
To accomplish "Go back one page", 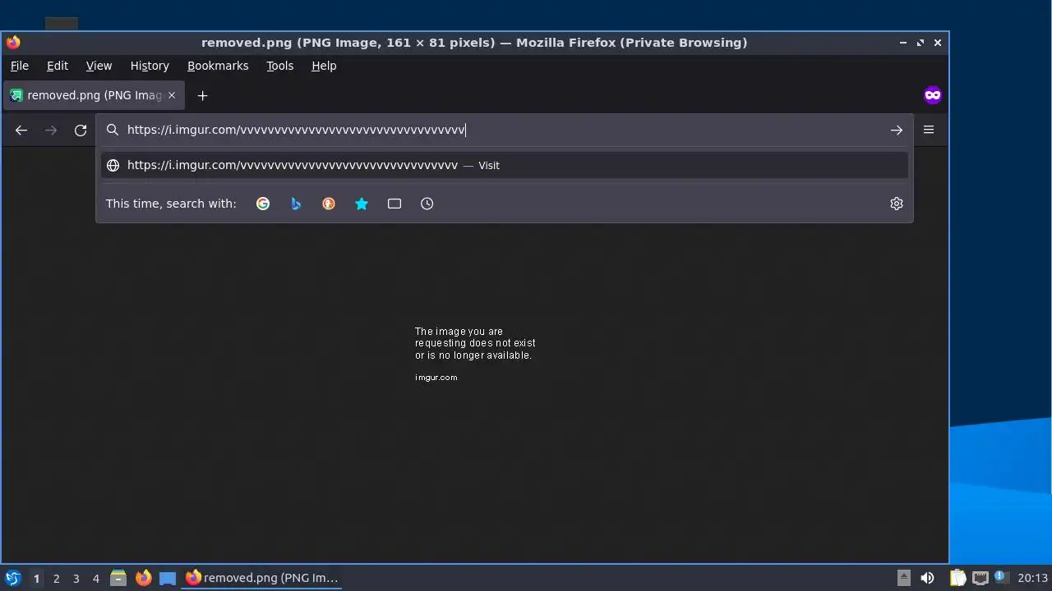I will (x=21, y=130).
